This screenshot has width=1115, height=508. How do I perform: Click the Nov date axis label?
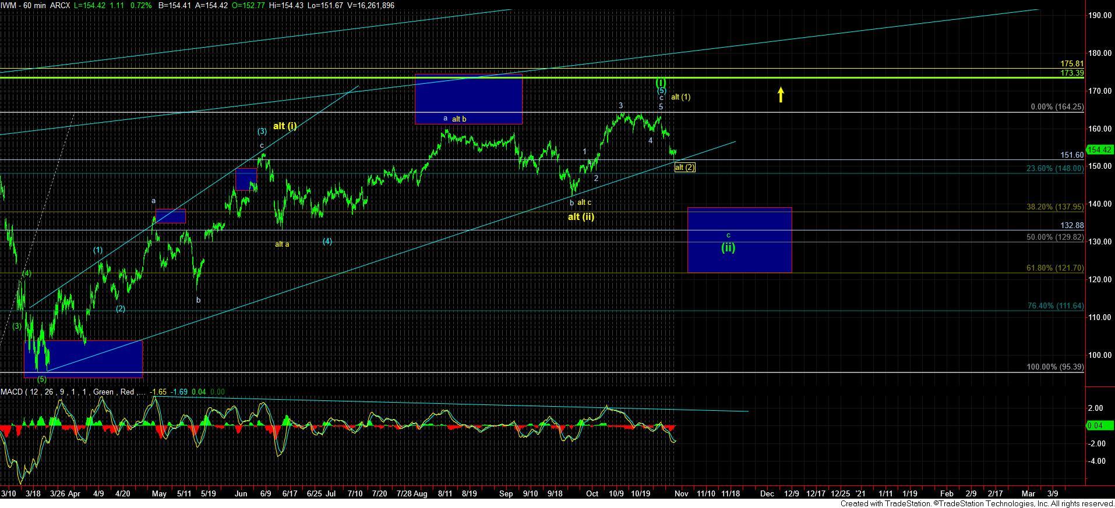(x=682, y=494)
